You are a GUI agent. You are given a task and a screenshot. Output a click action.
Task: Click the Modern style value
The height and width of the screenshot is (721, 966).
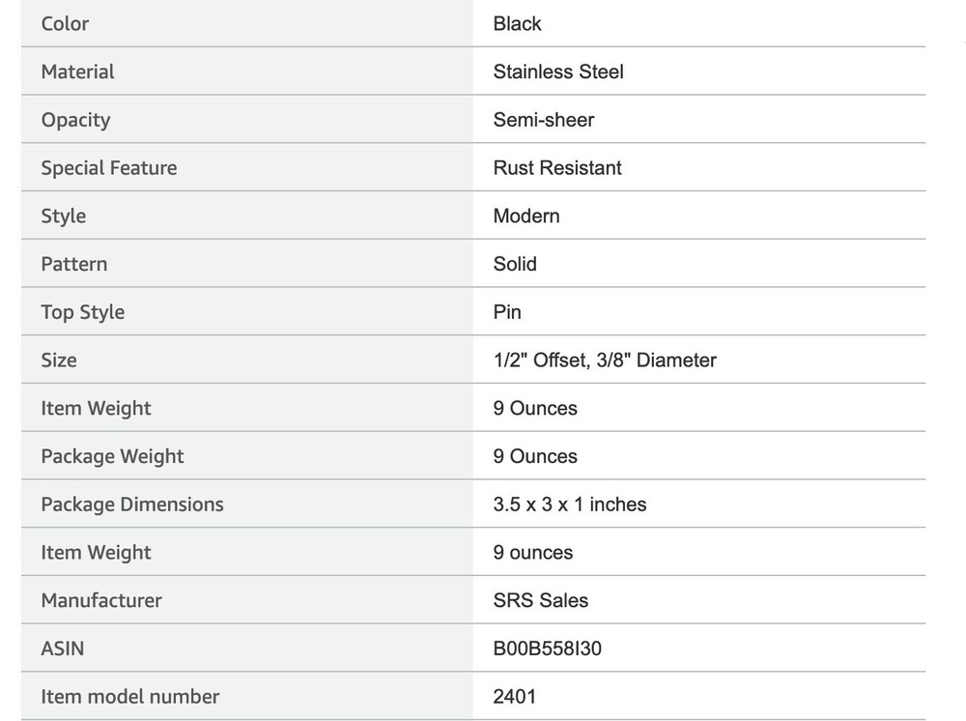526,216
